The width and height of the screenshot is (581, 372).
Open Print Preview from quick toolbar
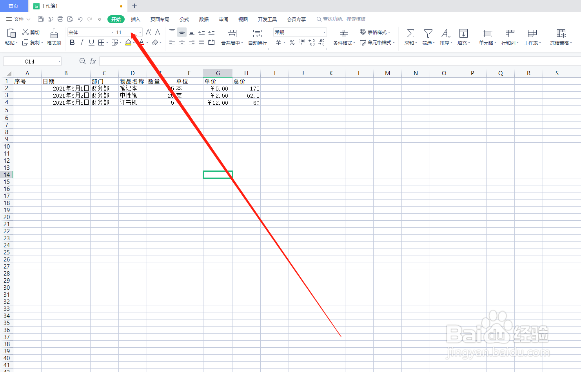tap(70, 19)
